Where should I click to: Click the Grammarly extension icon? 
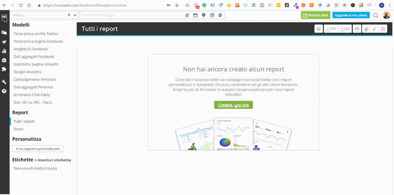(204, 5)
